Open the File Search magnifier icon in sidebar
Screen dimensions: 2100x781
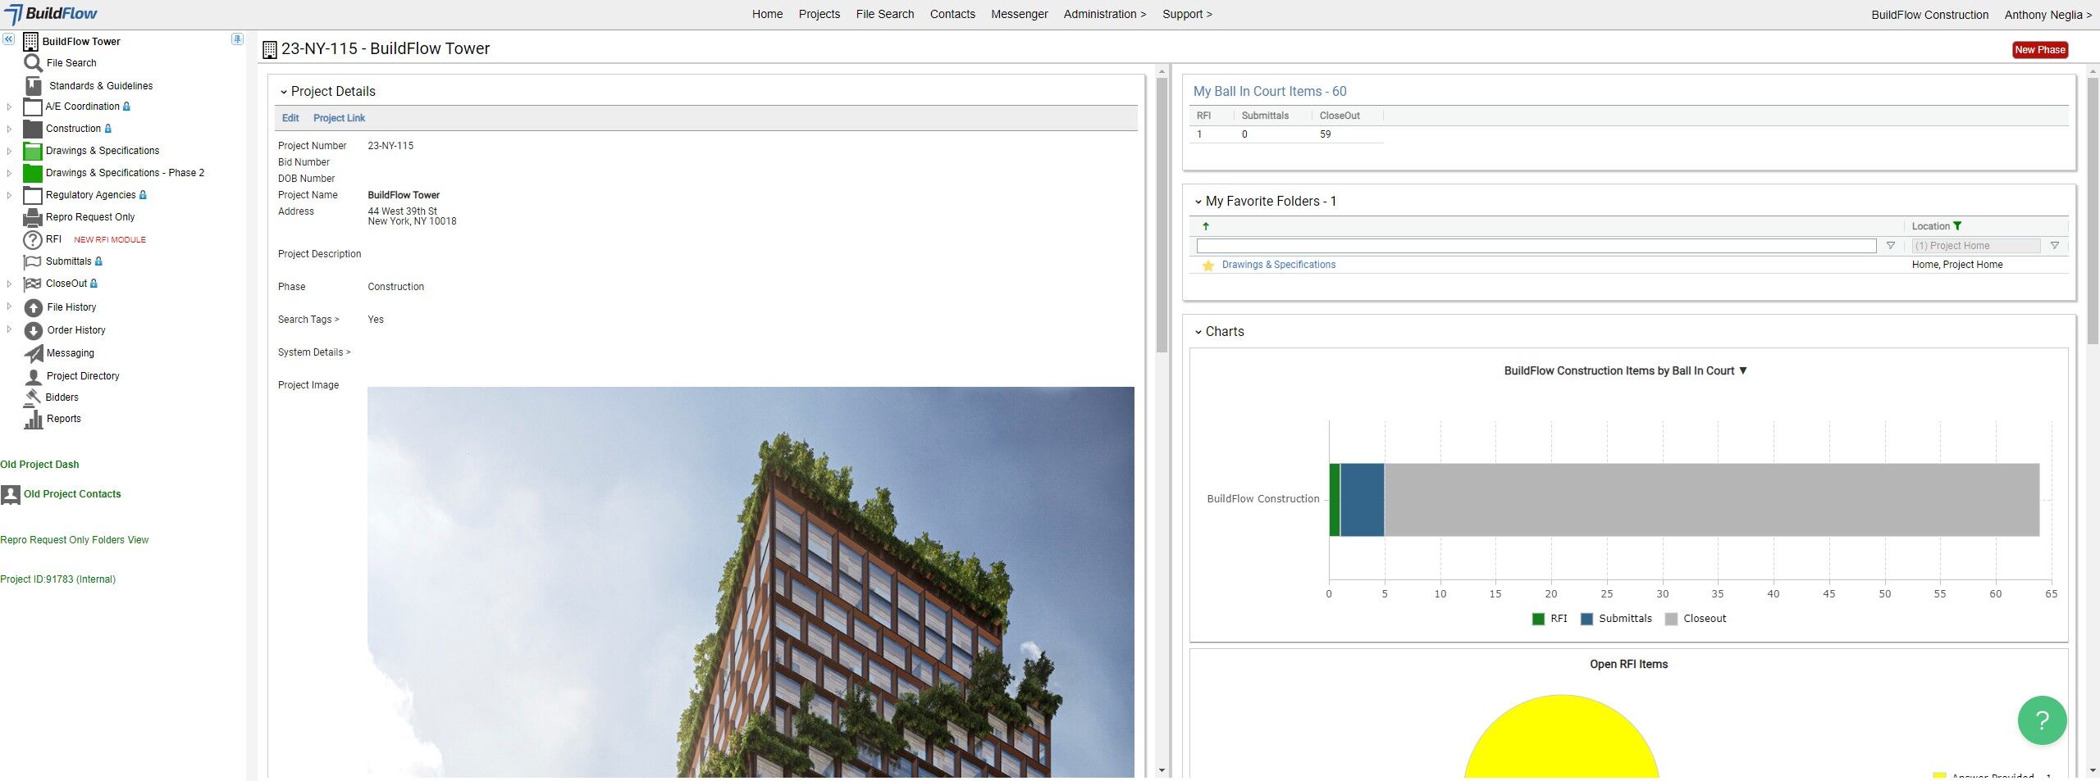pos(33,63)
